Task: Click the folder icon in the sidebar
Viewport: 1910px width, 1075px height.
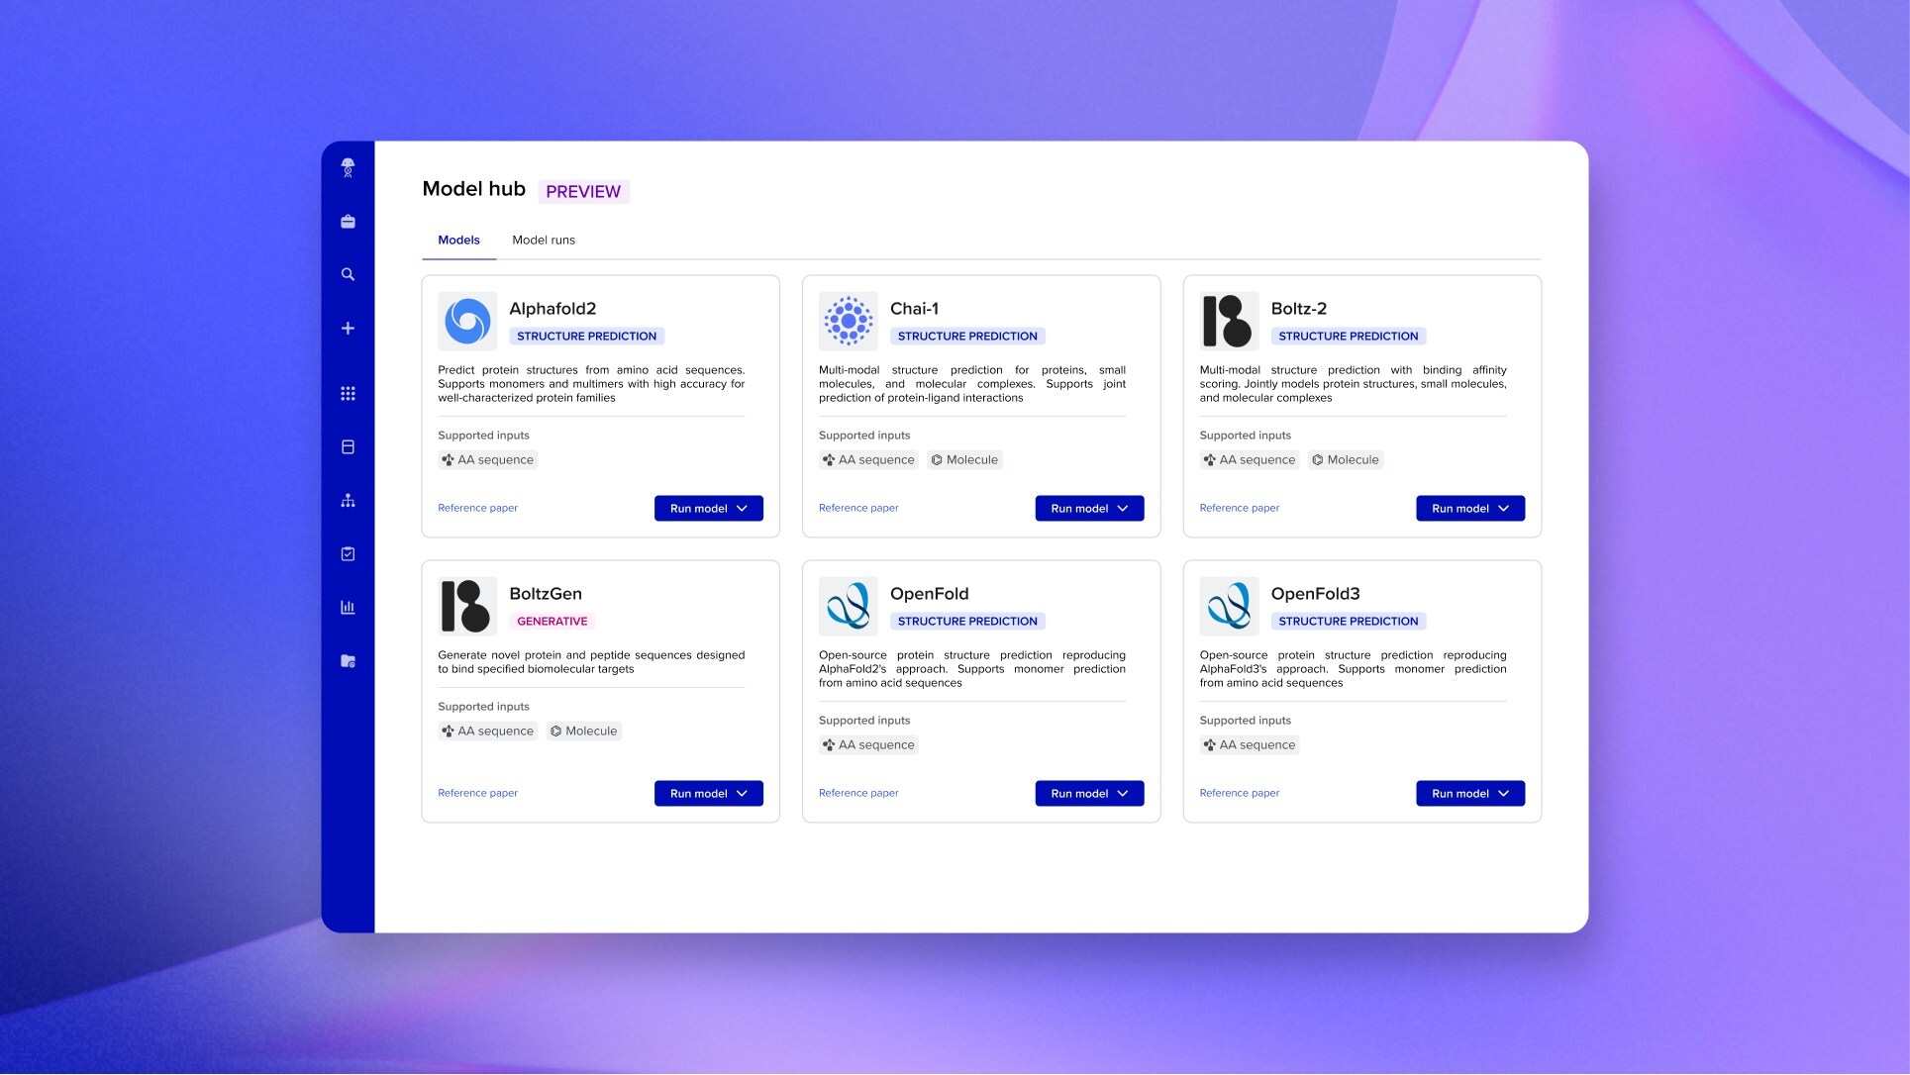Action: coord(348,661)
